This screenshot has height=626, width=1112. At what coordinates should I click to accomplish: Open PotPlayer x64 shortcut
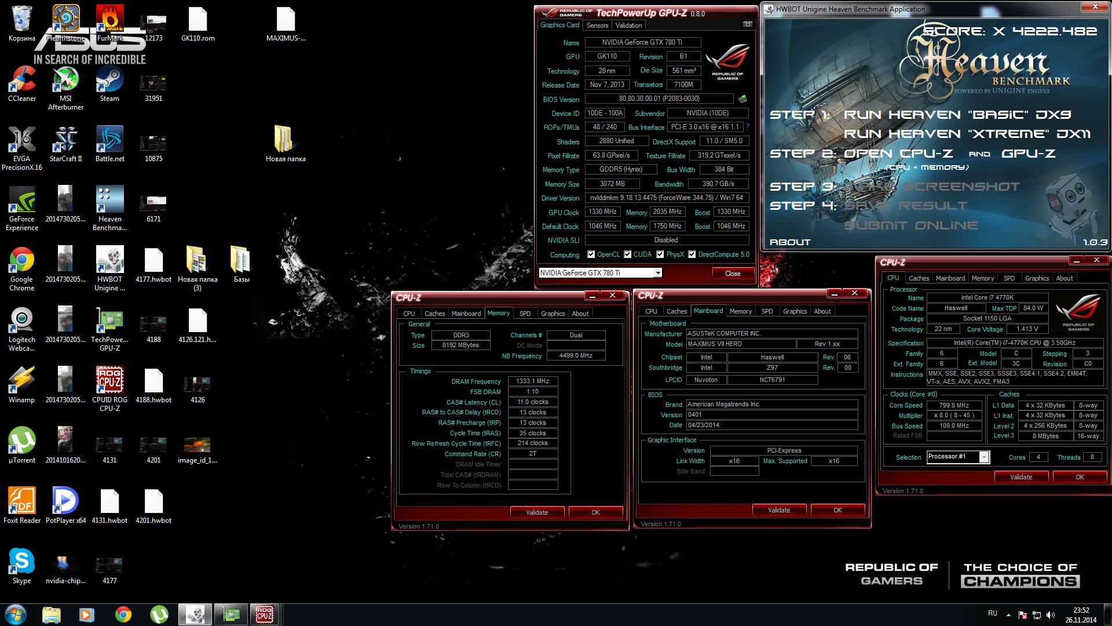(65, 505)
